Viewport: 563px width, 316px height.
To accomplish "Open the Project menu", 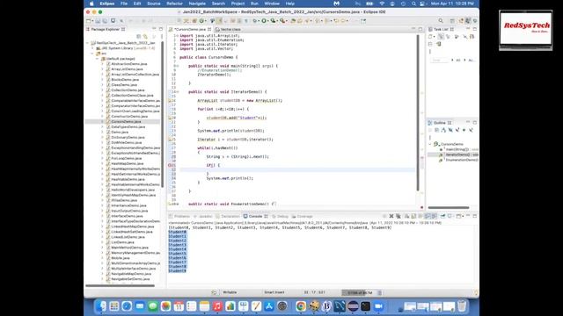I will point(238,4).
